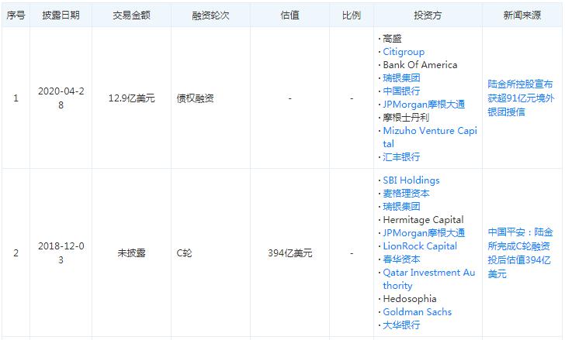565x340 pixels.
Task: Click the 披露日期 column header
Action: (61, 15)
